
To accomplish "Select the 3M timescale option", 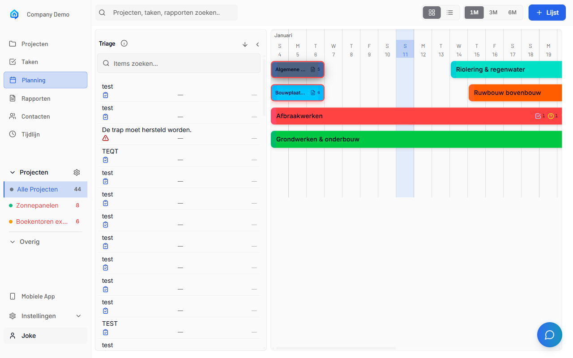I will (493, 13).
